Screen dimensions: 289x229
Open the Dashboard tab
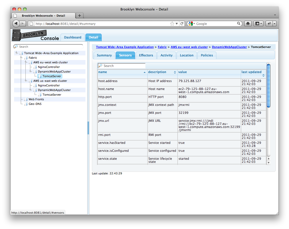pyautogui.click(x=73, y=37)
